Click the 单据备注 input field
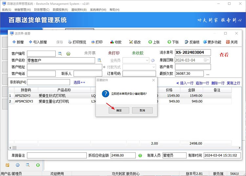Image resolution: width=246 pixels, height=176 pixels. tap(57, 155)
